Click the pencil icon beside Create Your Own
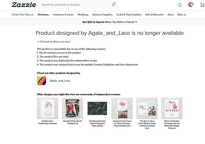 tap(32, 15)
